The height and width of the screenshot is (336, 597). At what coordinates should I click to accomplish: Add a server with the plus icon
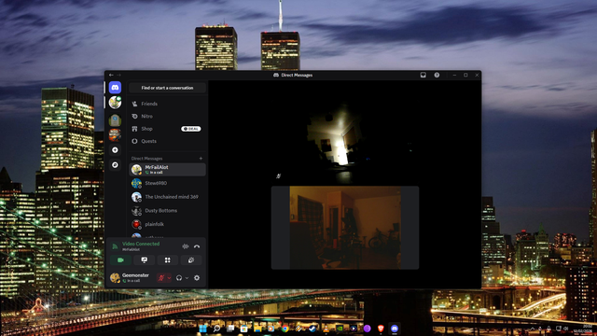pos(115,150)
